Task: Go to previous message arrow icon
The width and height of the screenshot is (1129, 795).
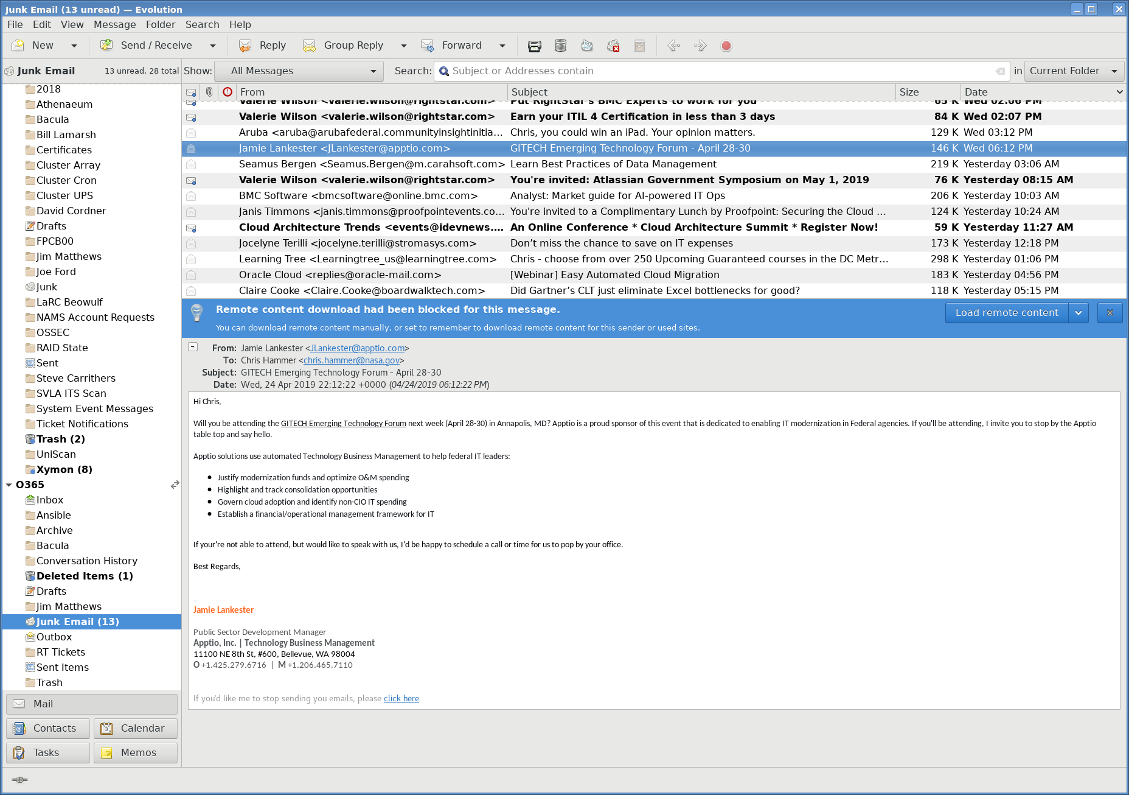Action: [673, 46]
